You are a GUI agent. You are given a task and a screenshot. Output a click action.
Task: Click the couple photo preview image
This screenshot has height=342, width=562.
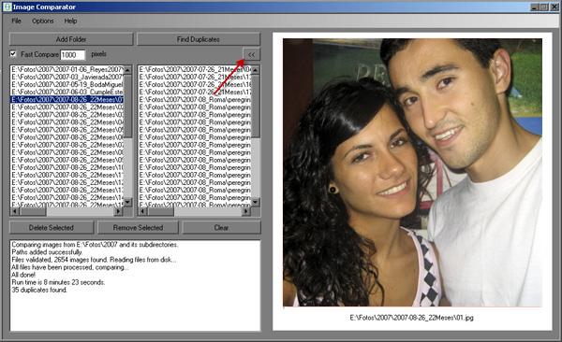tap(412, 173)
